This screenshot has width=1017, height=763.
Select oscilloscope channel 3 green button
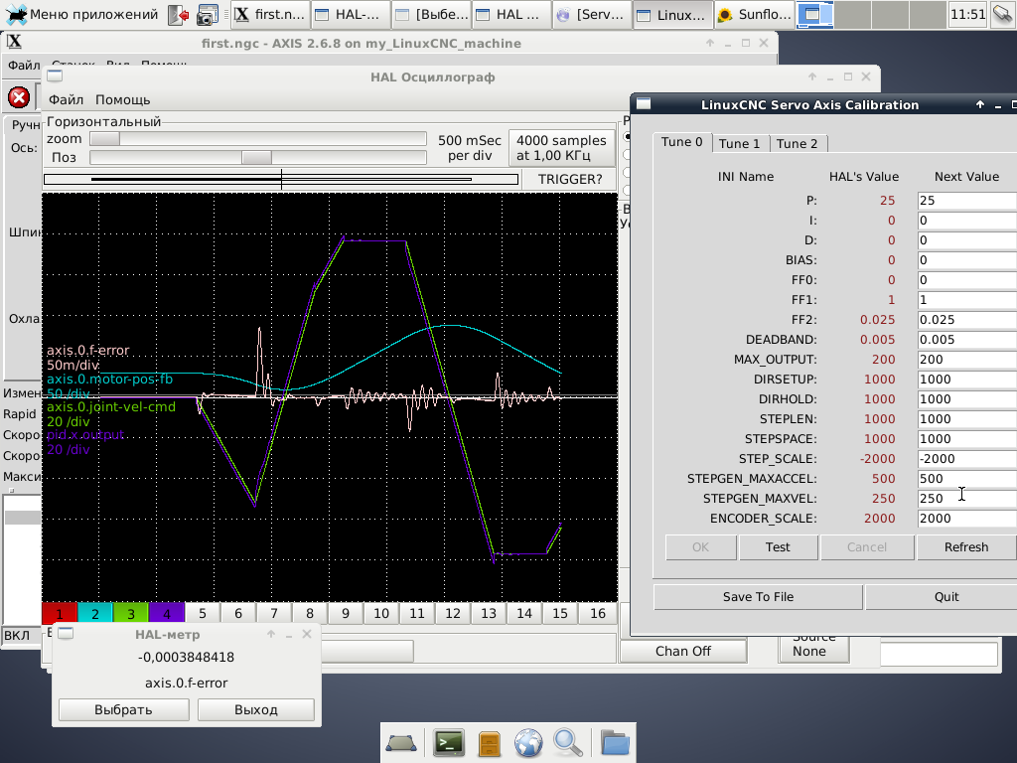131,614
